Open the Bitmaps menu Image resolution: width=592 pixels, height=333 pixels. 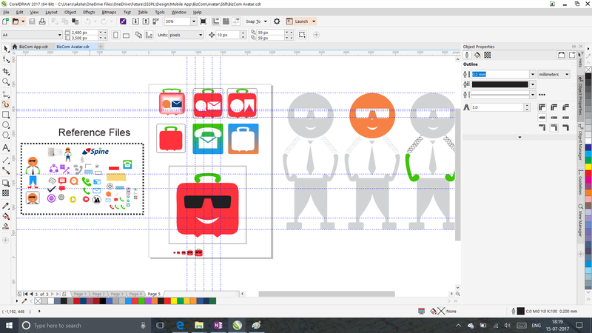click(108, 13)
